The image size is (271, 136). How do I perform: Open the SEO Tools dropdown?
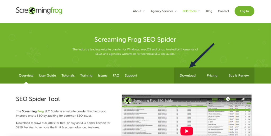191,11
